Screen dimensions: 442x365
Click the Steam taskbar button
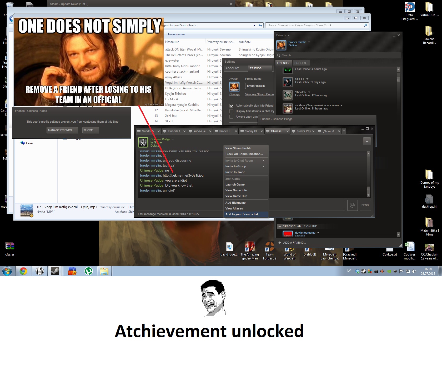(55, 271)
